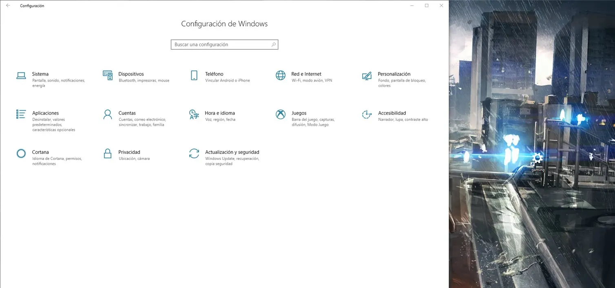Click 'Pantalla, sonido, notificaciones, energía' text
The width and height of the screenshot is (615, 288).
[59, 83]
